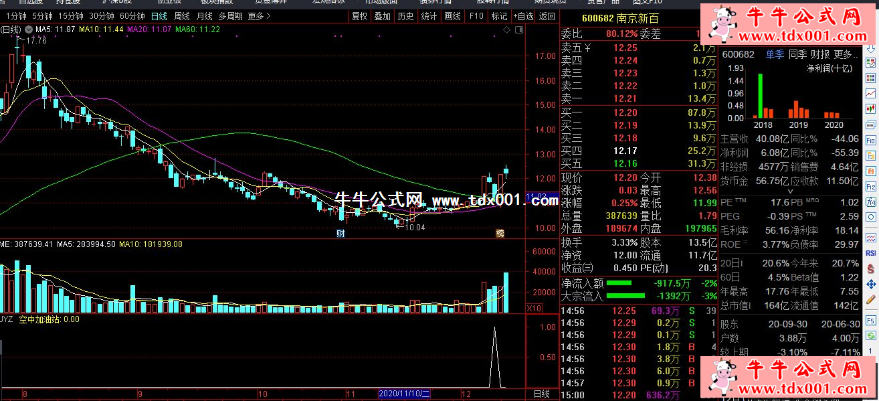Click the 买五 price 12.16
Viewport: 879px width, 401px height.
pyautogui.click(x=625, y=163)
